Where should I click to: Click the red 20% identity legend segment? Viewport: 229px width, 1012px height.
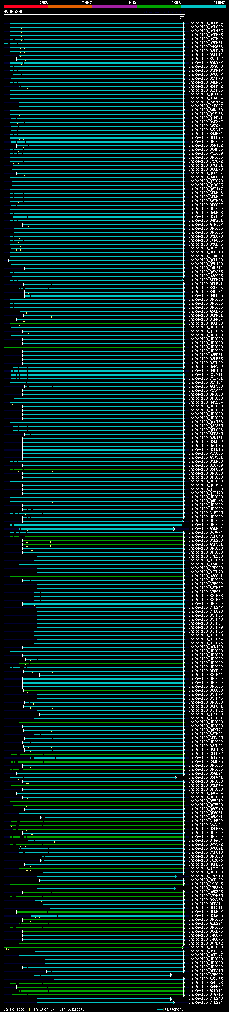click(x=25, y=6)
